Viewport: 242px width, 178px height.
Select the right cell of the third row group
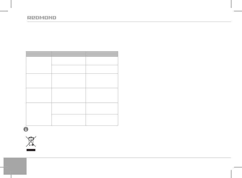[x=102, y=95]
